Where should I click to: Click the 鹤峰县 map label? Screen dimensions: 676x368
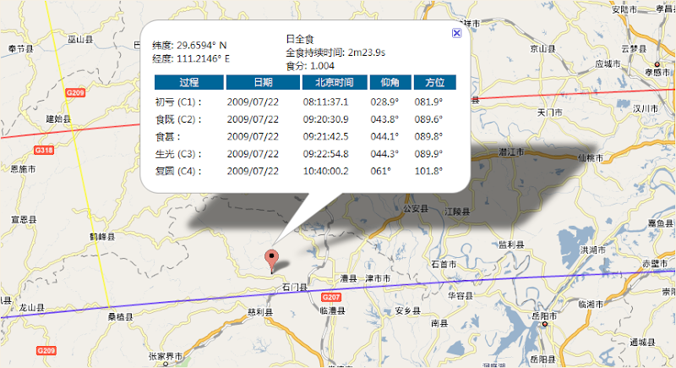(x=102, y=236)
